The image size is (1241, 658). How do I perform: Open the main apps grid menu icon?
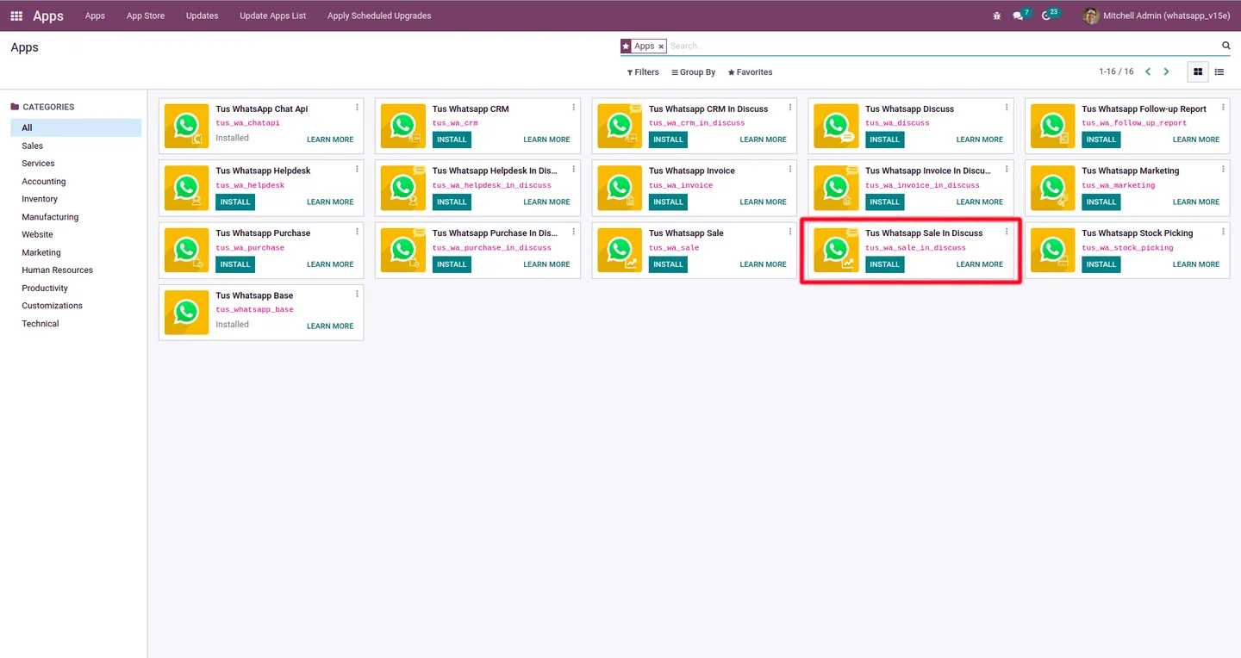pos(16,16)
